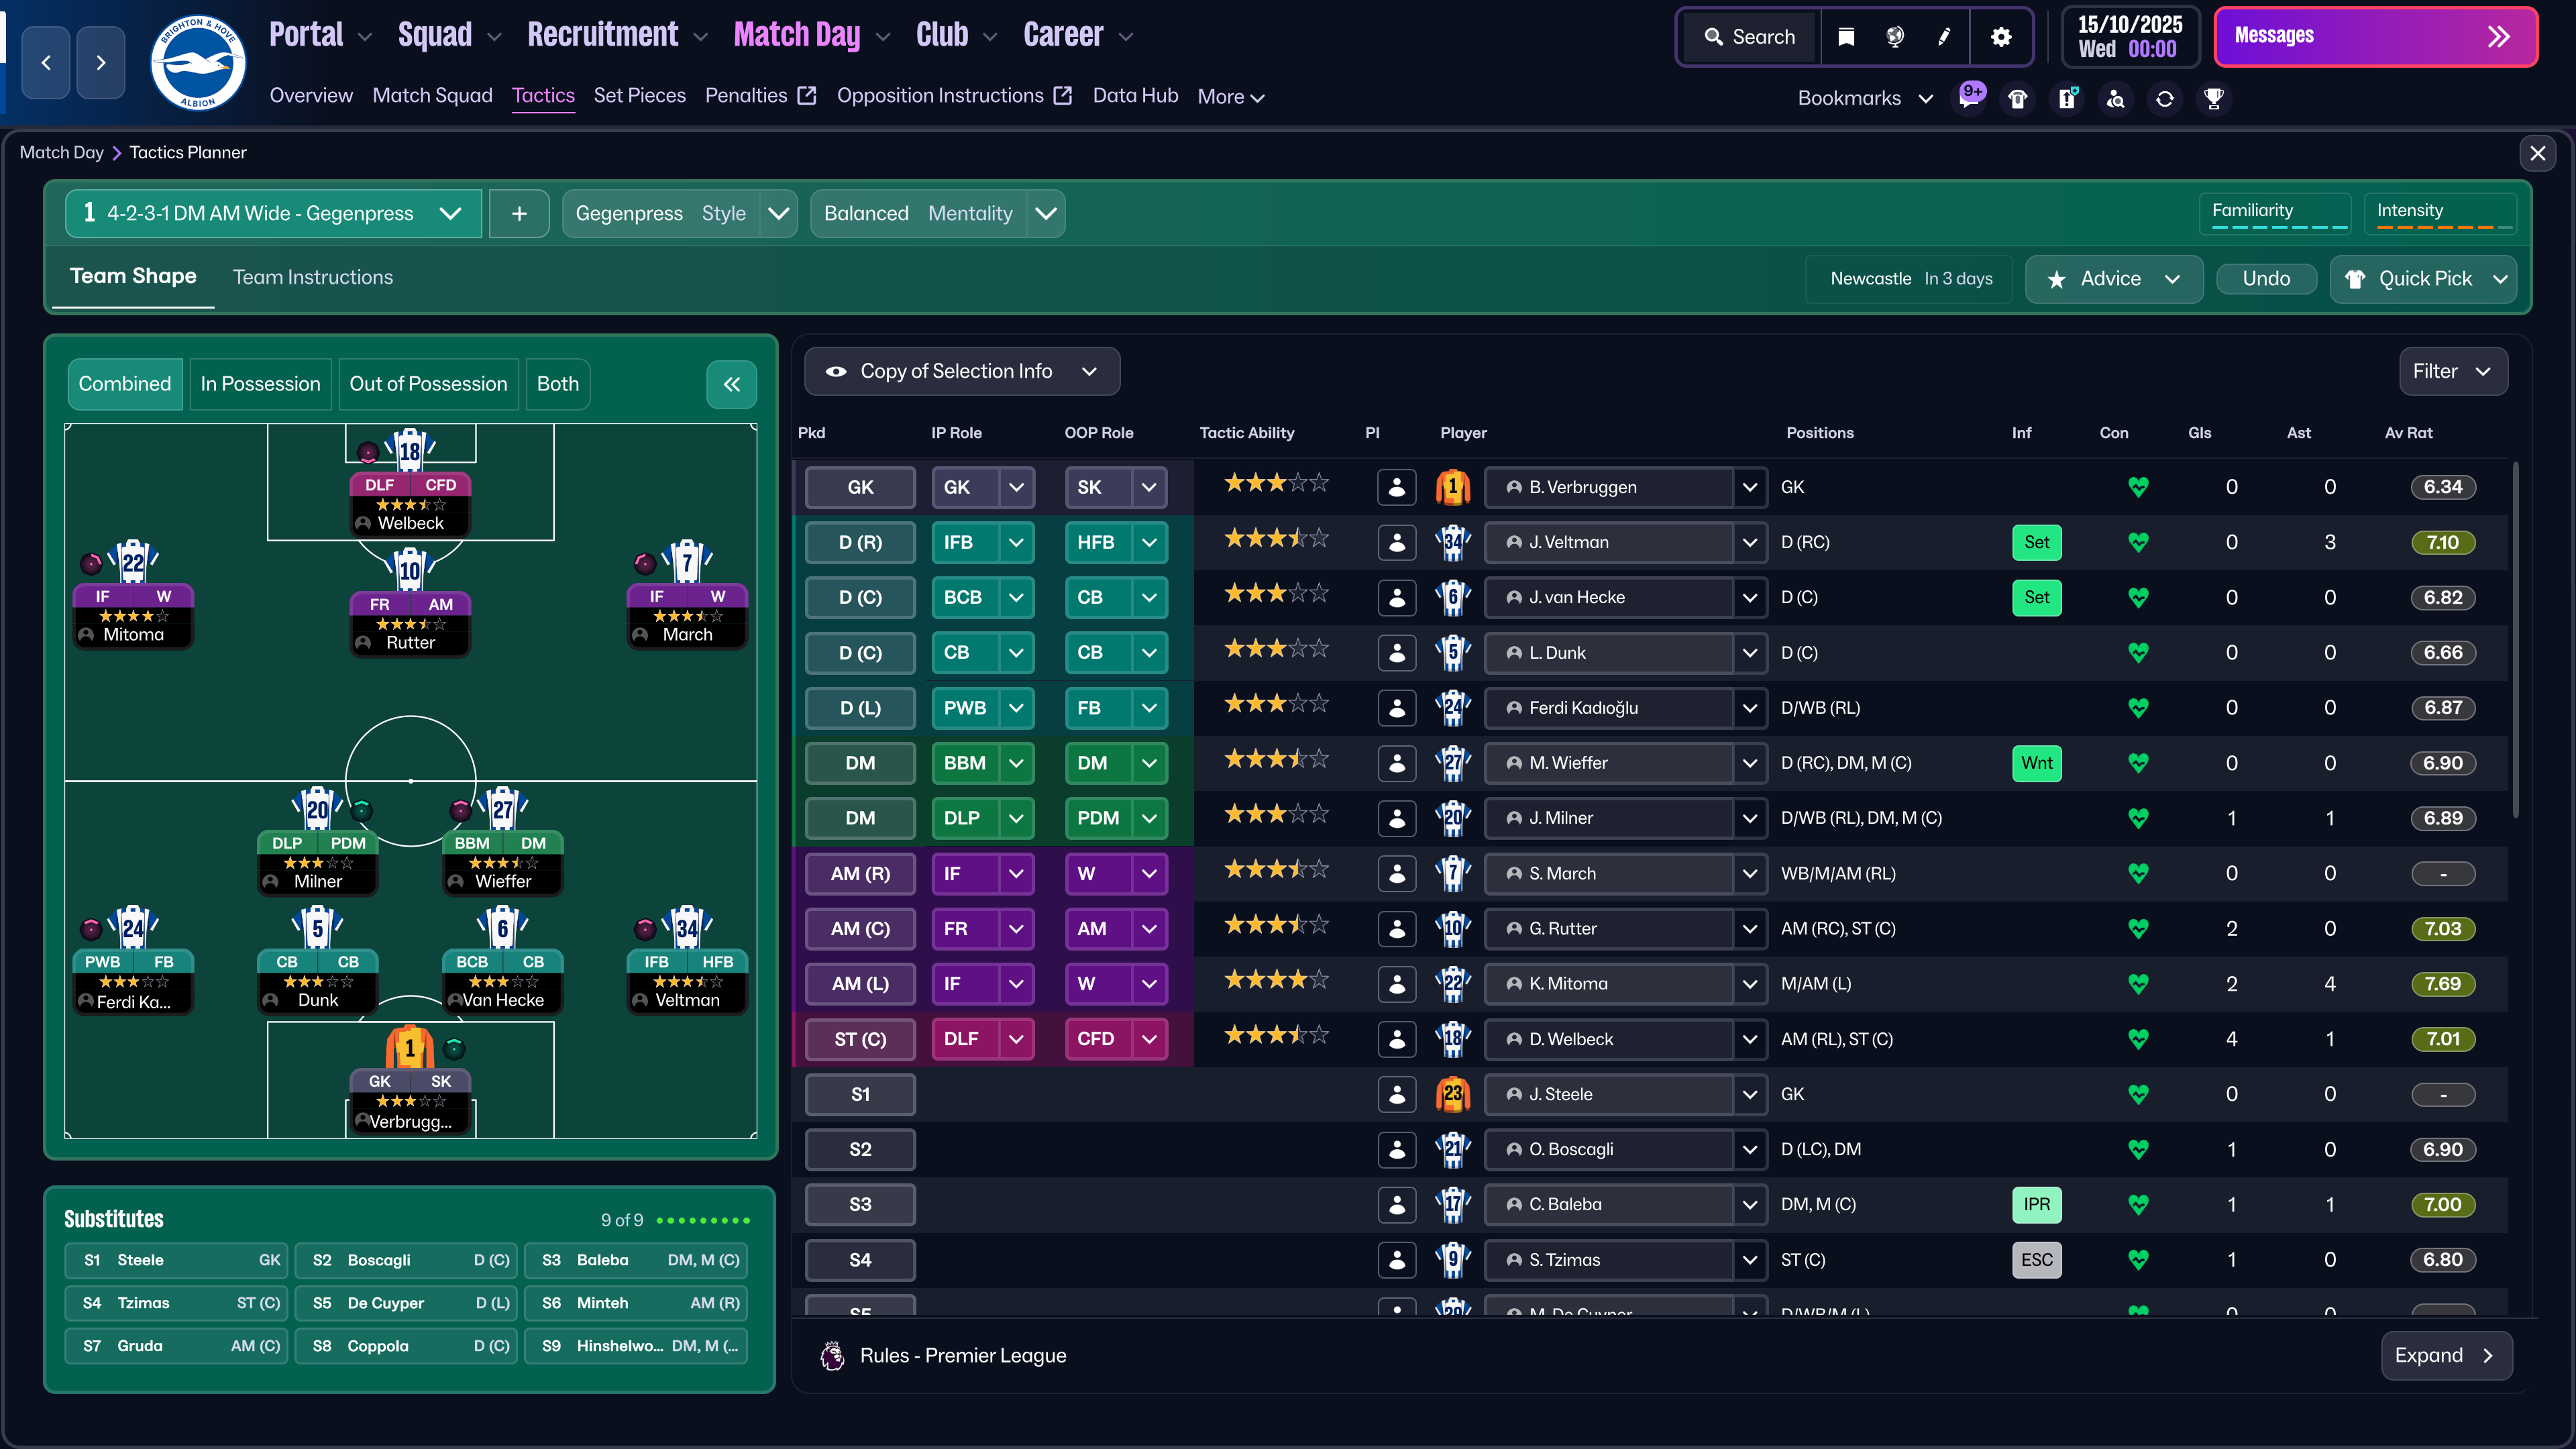The width and height of the screenshot is (2576, 1449).
Task: Expand the Quick Pick dropdown
Action: [2500, 279]
